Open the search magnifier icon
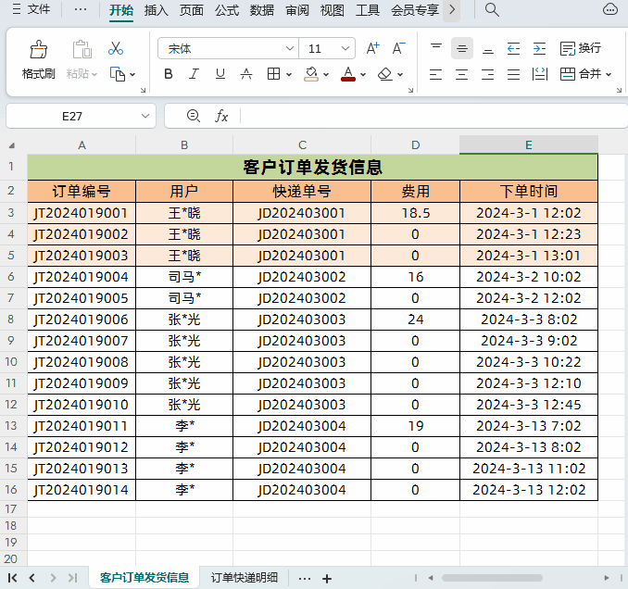 click(492, 9)
